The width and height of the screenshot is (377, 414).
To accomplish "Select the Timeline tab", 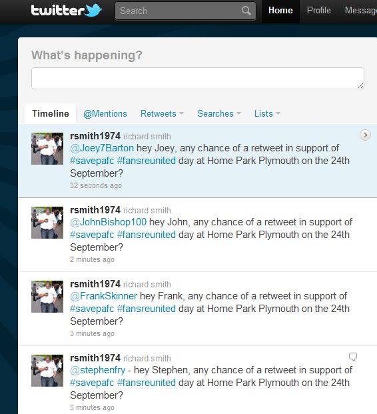I will pyautogui.click(x=51, y=113).
